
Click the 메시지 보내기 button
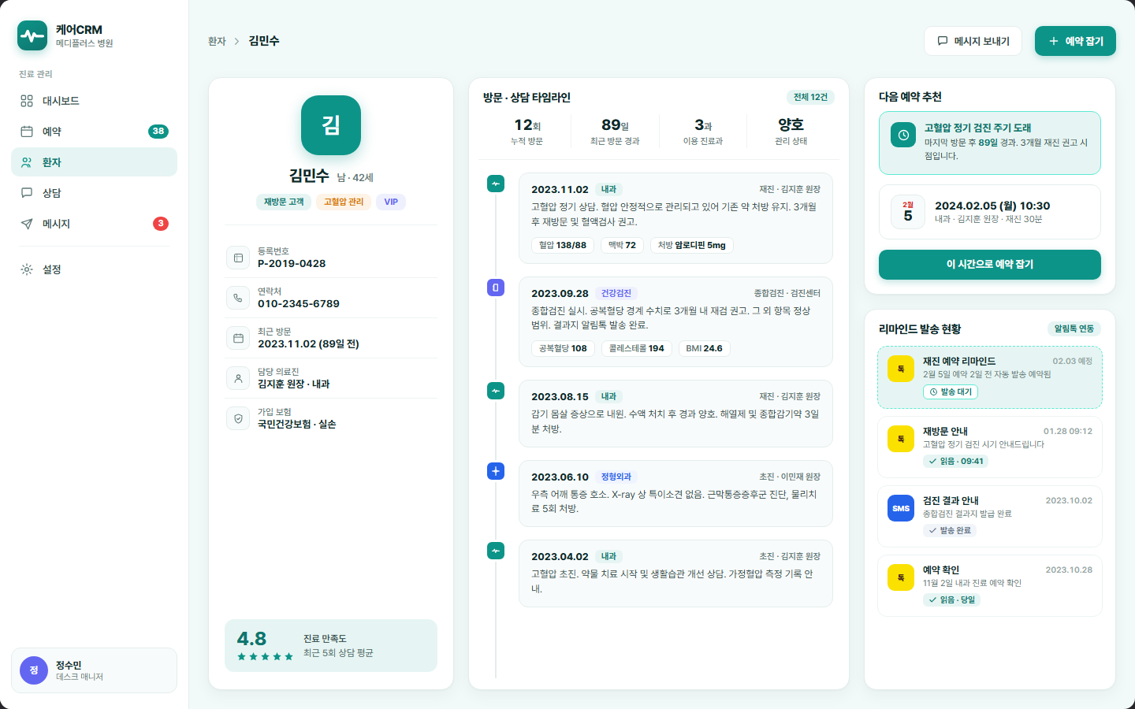click(x=973, y=41)
